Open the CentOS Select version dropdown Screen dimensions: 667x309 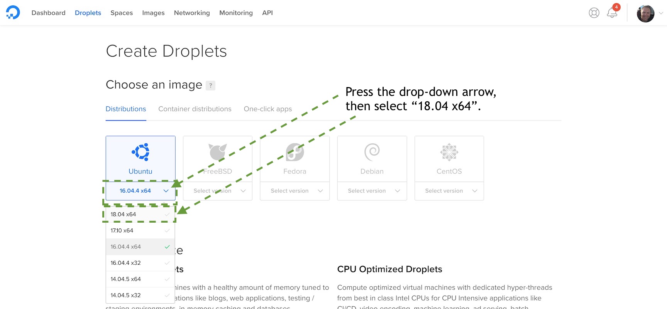coord(449,191)
